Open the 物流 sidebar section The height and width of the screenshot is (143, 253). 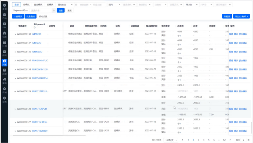pyautogui.click(x=4, y=53)
